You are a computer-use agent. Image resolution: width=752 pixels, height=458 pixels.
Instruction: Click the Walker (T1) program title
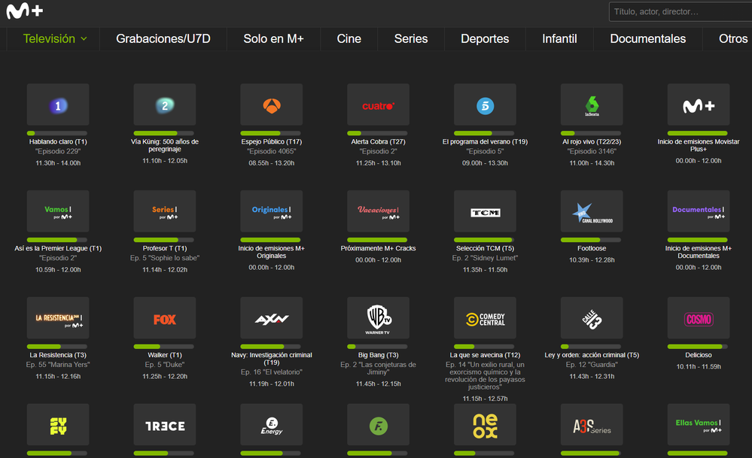pos(164,355)
